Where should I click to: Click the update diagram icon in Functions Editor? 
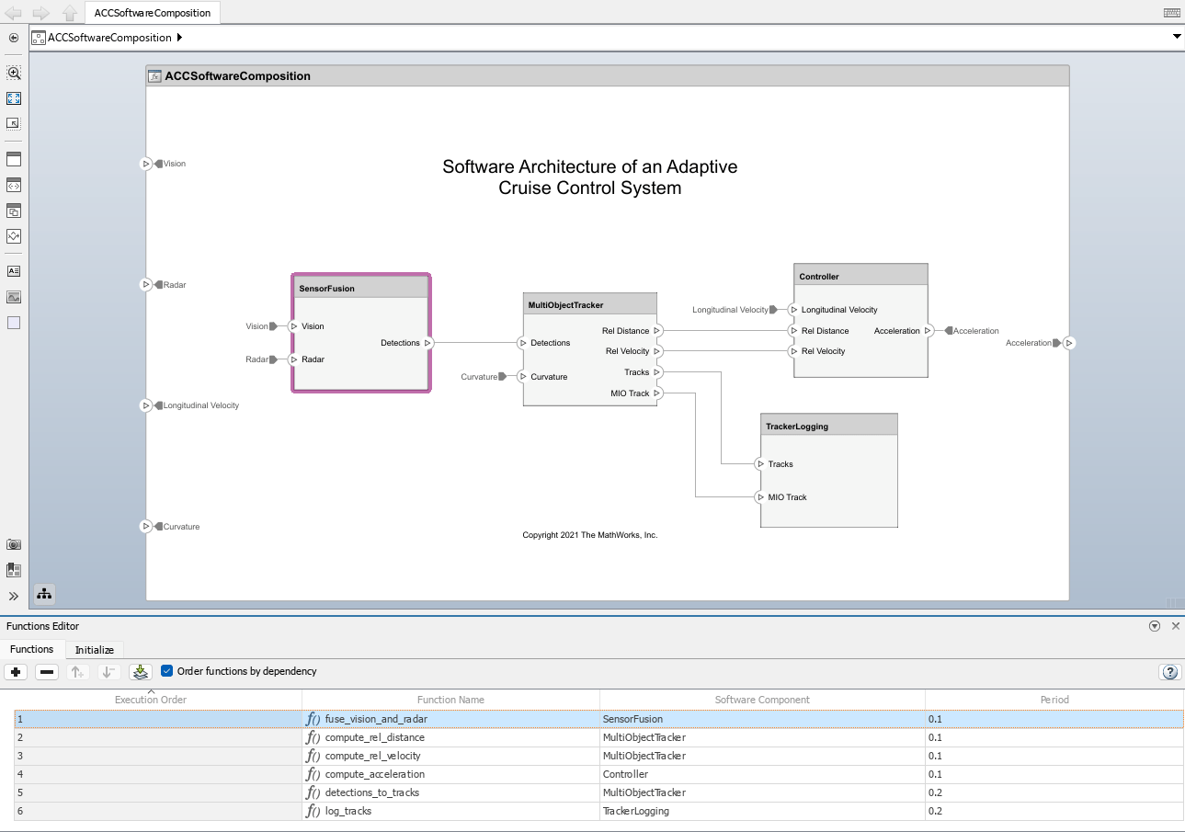(140, 672)
